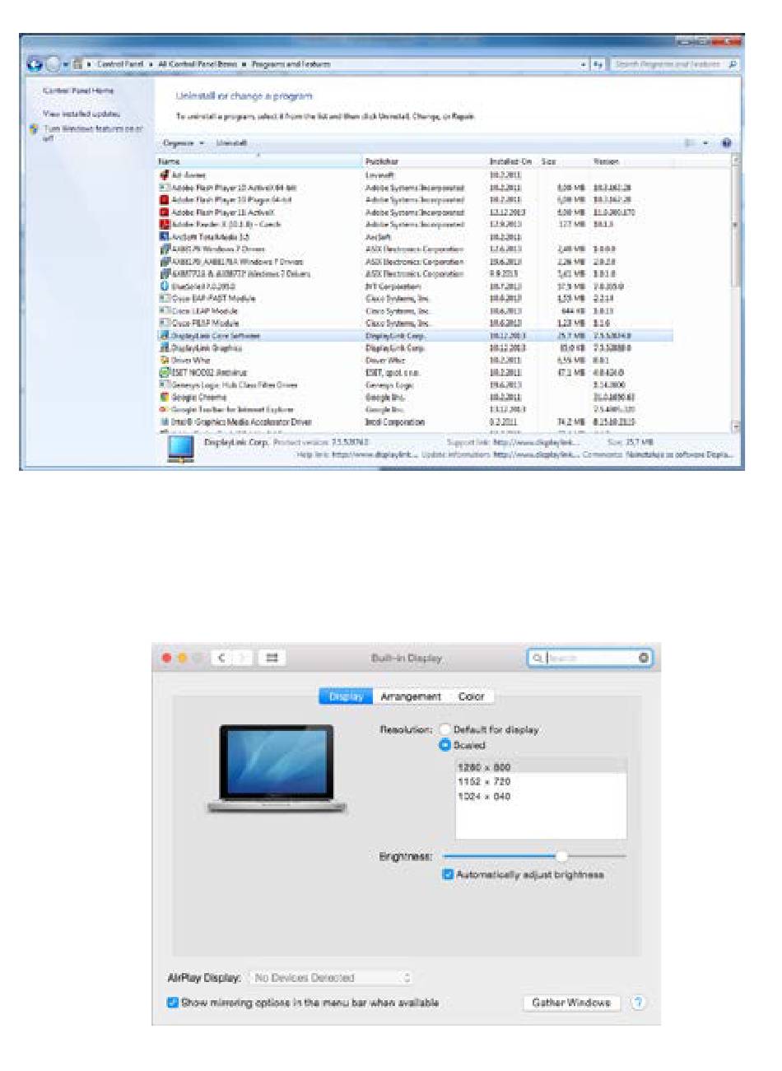Focus the Built-in Display search field
This screenshot has width=782, height=1071.
coord(589,658)
